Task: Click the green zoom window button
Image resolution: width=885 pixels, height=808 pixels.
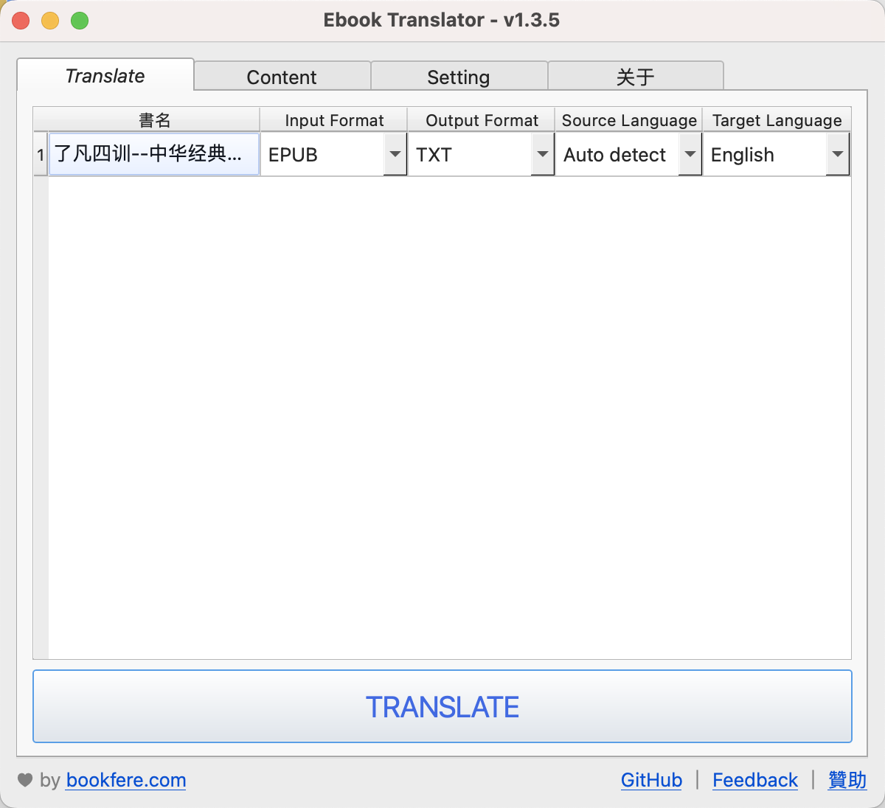Action: click(80, 21)
